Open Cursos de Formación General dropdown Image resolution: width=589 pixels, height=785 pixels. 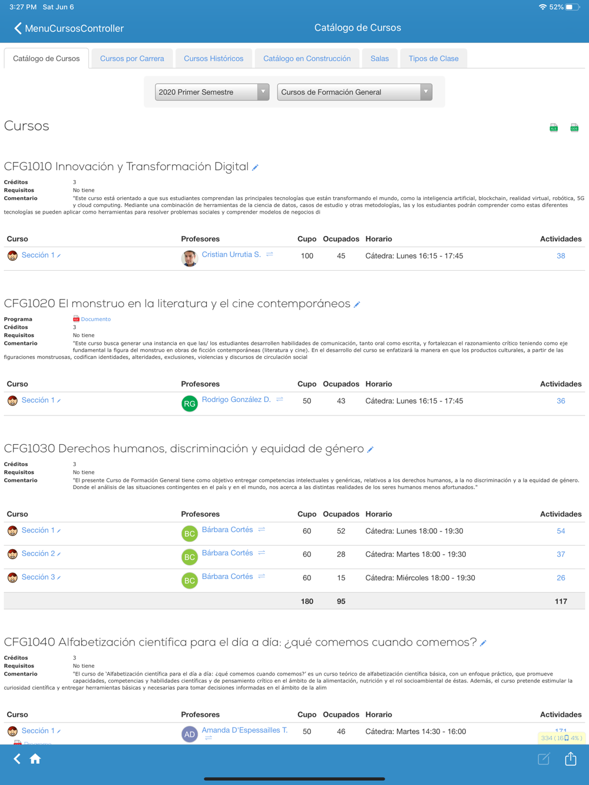(x=355, y=92)
